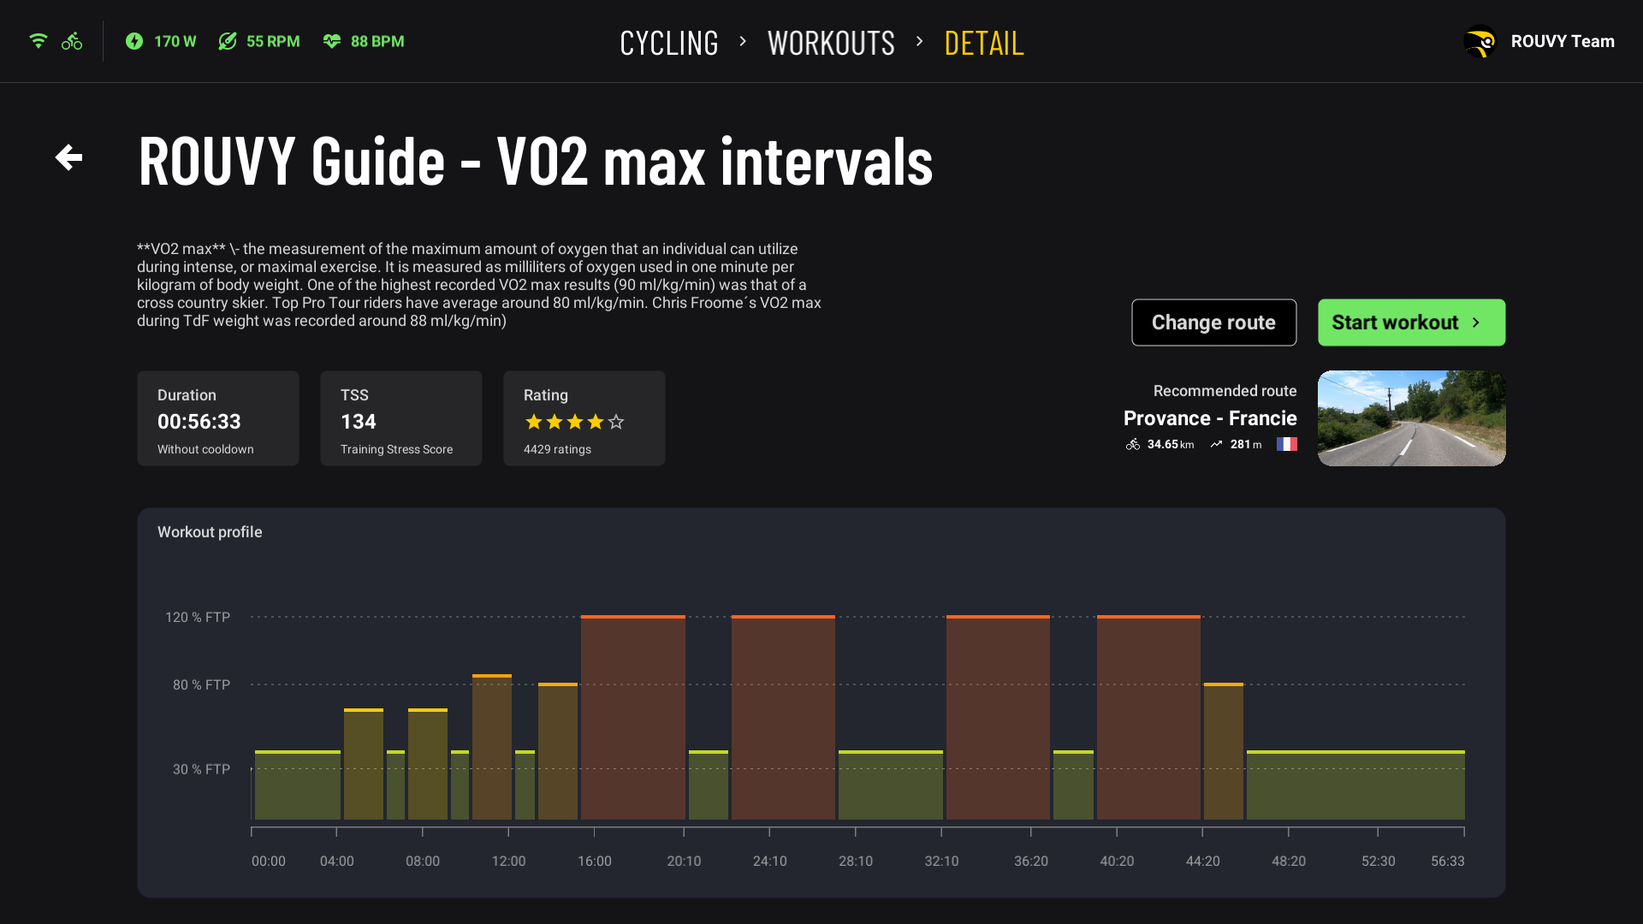Click the 88 BPM heart rate icon
Viewport: 1643px width, 924px height.
pos(332,41)
